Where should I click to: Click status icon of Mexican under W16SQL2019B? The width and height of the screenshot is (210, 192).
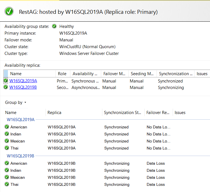[x=7, y=177]
